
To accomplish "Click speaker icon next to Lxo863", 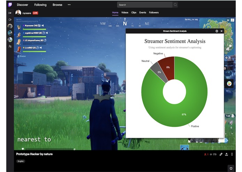I will click(x=41, y=48).
